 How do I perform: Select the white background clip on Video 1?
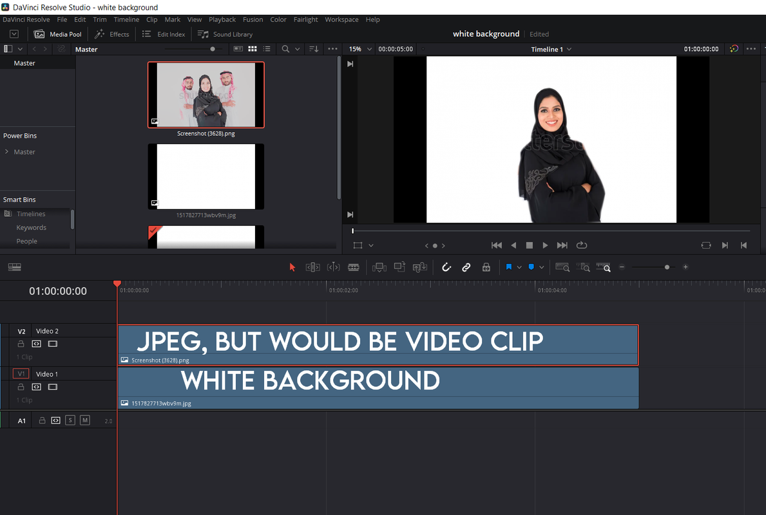click(x=378, y=388)
